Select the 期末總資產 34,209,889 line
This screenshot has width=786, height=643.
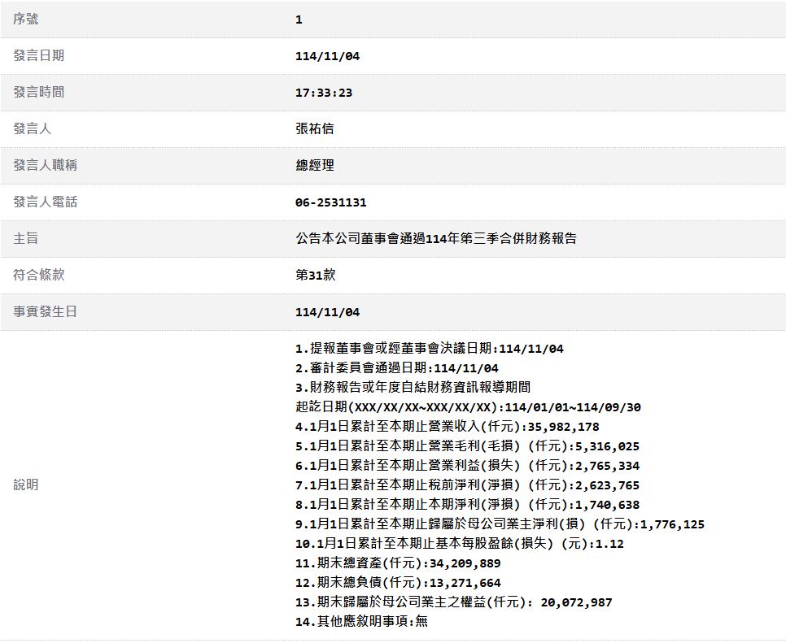tap(398, 563)
